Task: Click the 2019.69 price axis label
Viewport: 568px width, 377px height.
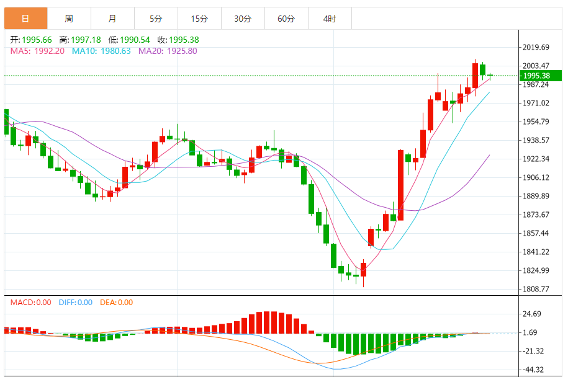Action: pyautogui.click(x=536, y=47)
